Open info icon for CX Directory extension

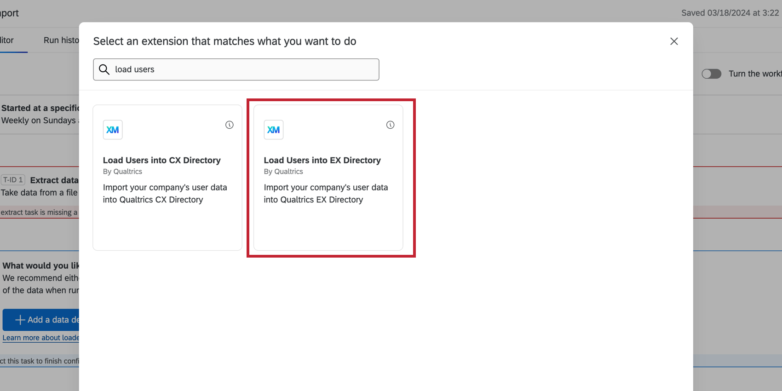point(230,125)
